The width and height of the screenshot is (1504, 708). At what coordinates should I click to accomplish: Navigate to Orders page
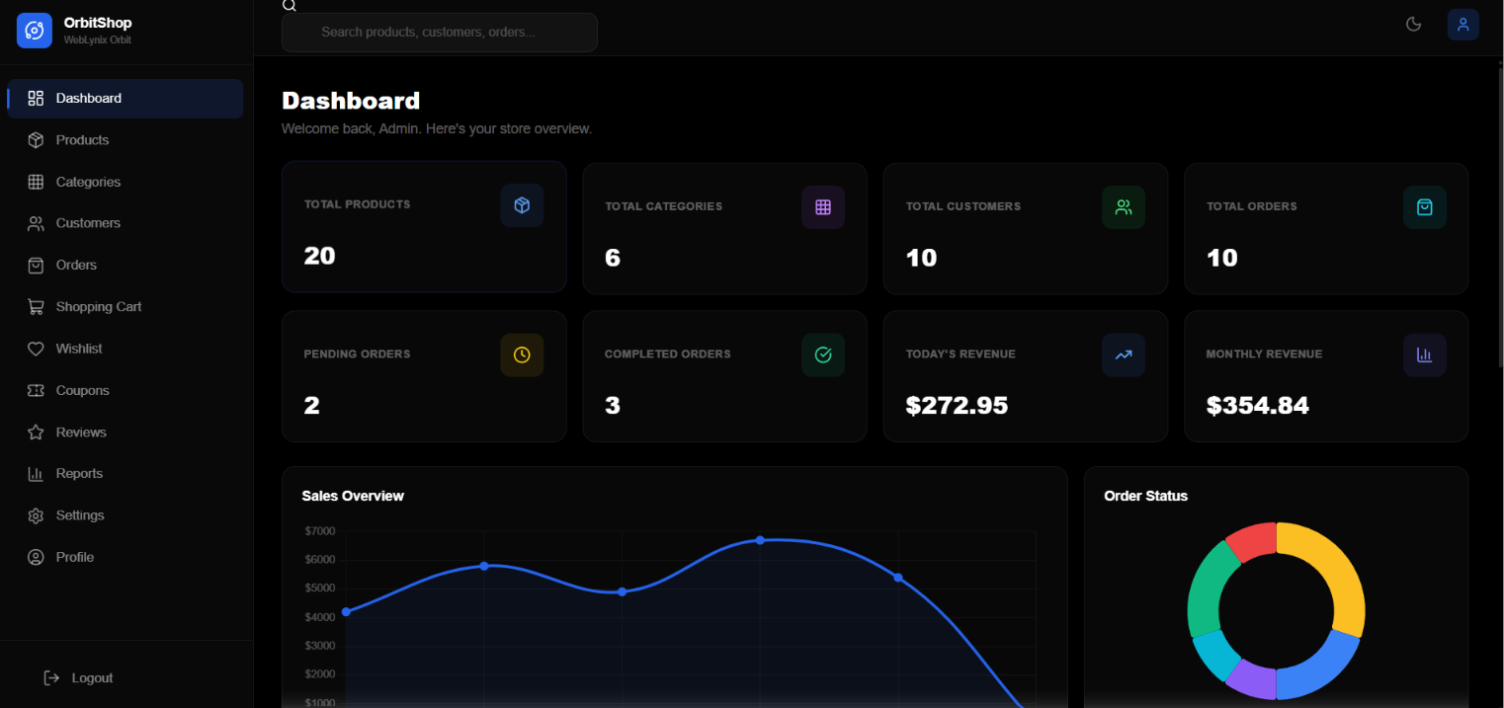click(125, 265)
